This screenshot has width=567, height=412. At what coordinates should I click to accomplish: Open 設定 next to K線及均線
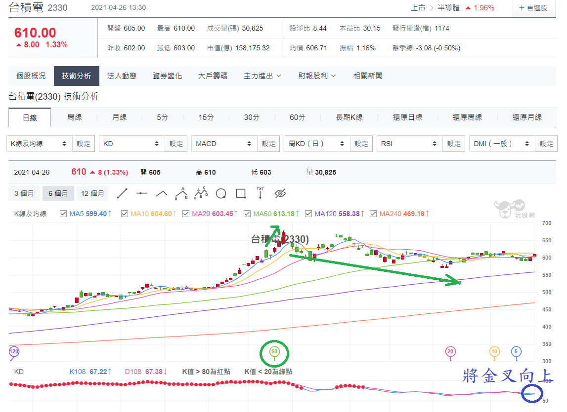84,144
